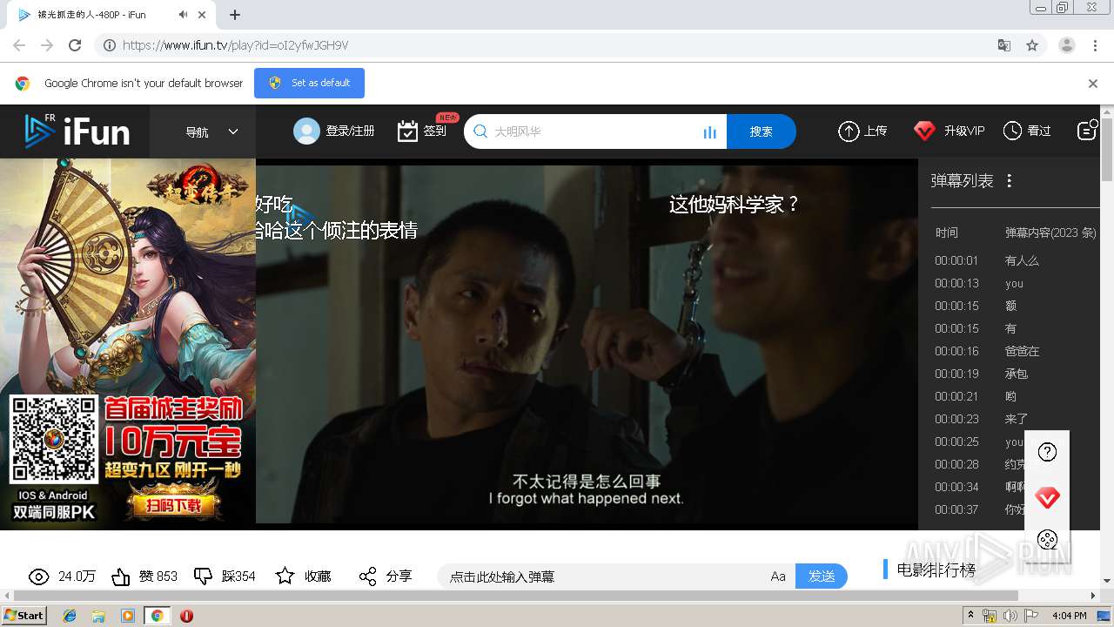The width and height of the screenshot is (1114, 627).
Task: Open the Aa danmaku font settings
Action: tap(778, 576)
